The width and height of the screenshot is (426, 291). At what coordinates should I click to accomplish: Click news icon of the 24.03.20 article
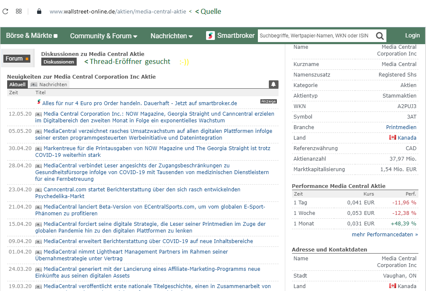point(39,269)
